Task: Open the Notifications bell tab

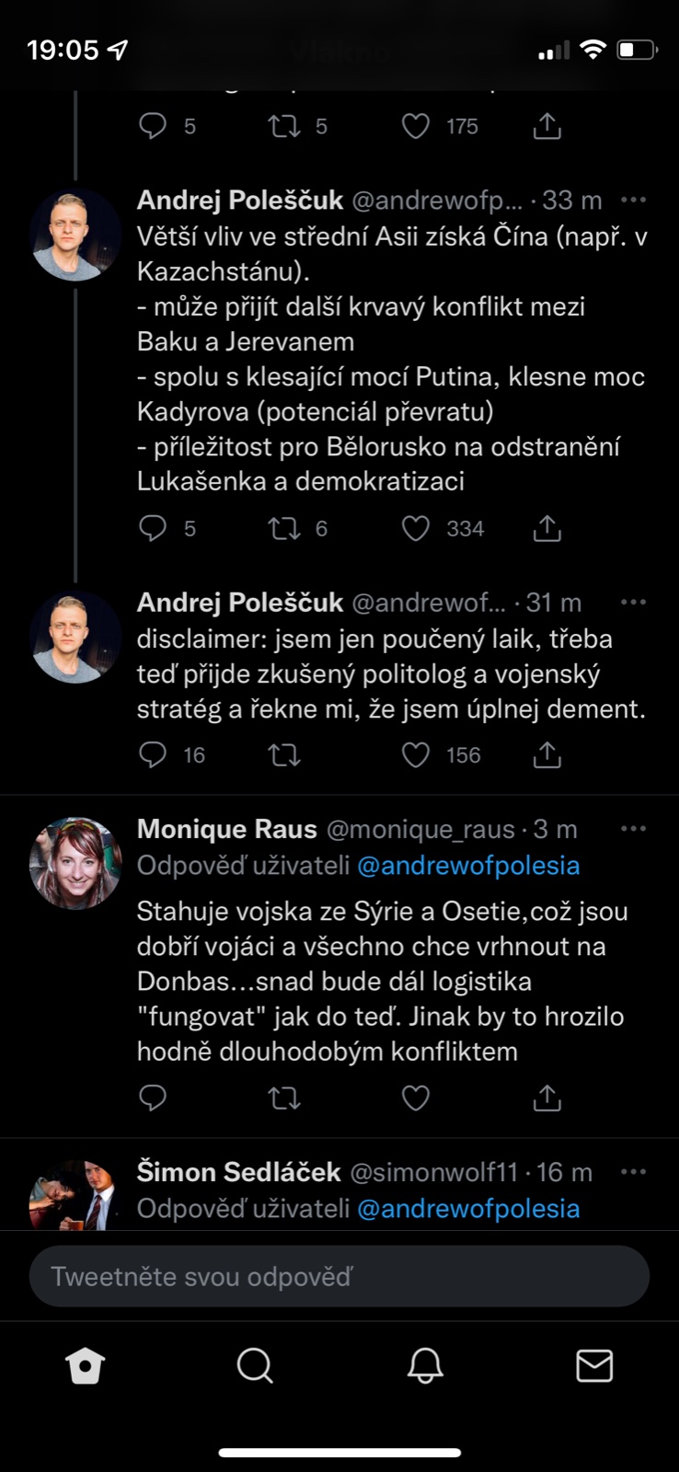Action: 425,1366
